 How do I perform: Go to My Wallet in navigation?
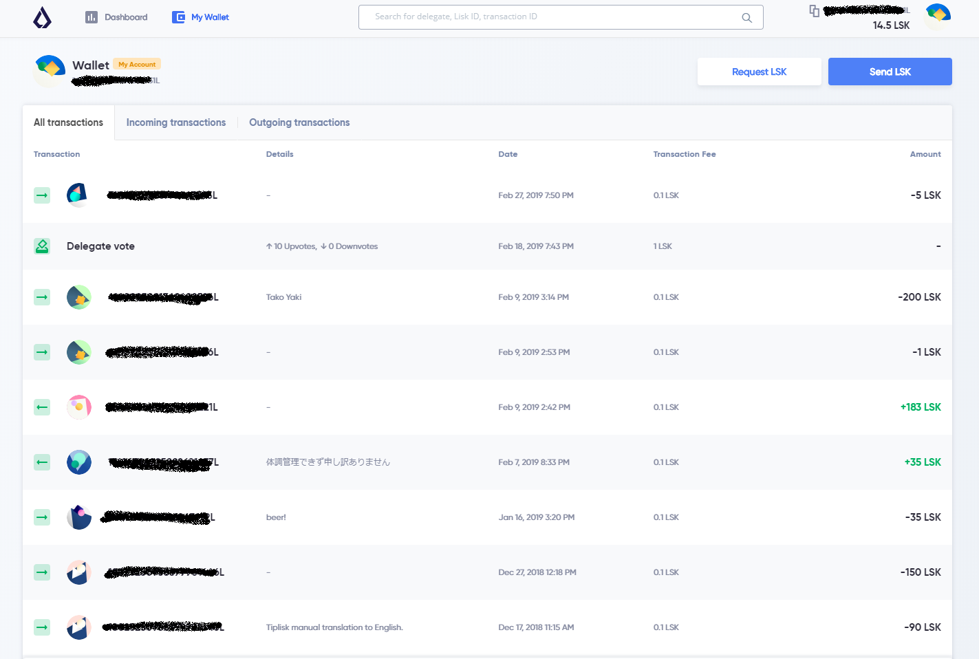pos(201,17)
